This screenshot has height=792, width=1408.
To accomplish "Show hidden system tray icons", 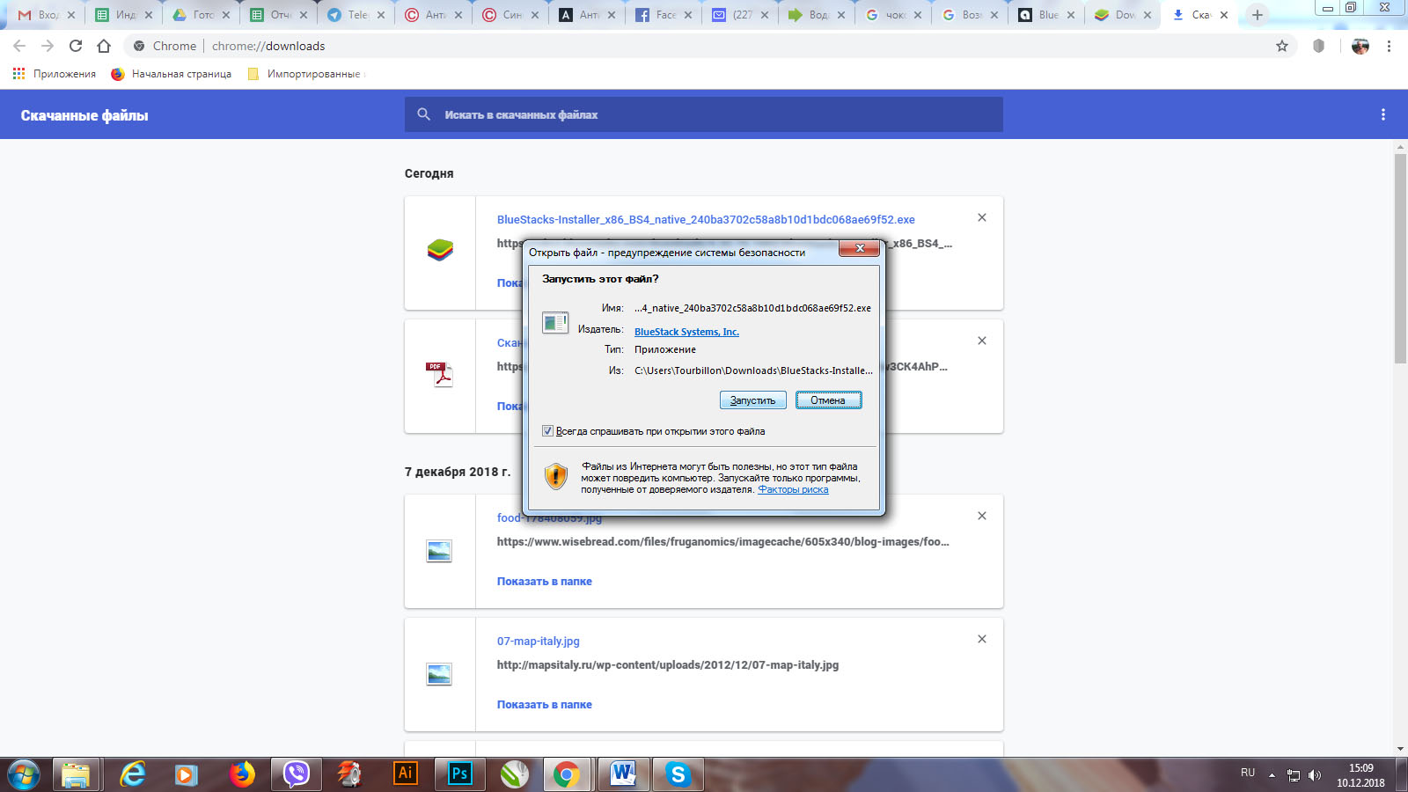I will (1272, 774).
